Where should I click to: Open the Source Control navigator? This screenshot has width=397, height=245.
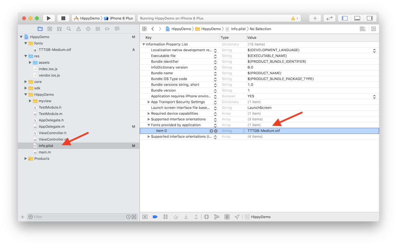[50, 29]
